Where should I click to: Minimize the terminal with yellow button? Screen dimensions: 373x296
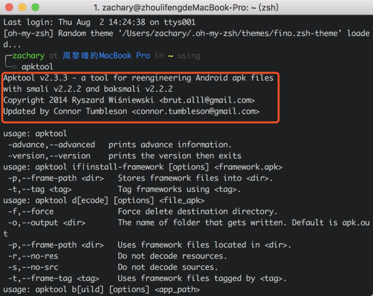pyautogui.click(x=22, y=7)
